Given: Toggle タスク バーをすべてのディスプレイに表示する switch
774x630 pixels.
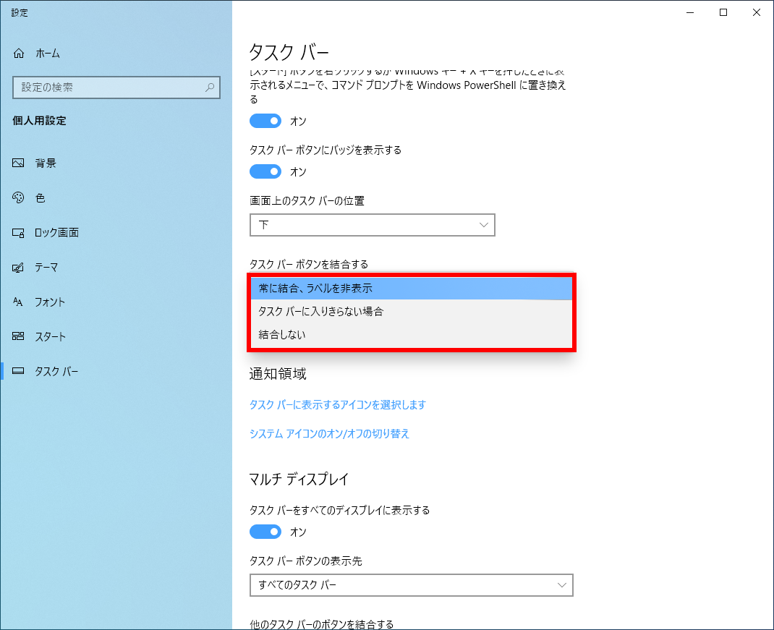Looking at the screenshot, I should (265, 532).
